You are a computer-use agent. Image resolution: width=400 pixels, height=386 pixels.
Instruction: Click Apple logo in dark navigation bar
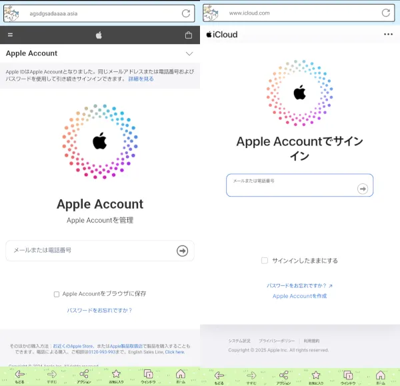pyautogui.click(x=99, y=35)
